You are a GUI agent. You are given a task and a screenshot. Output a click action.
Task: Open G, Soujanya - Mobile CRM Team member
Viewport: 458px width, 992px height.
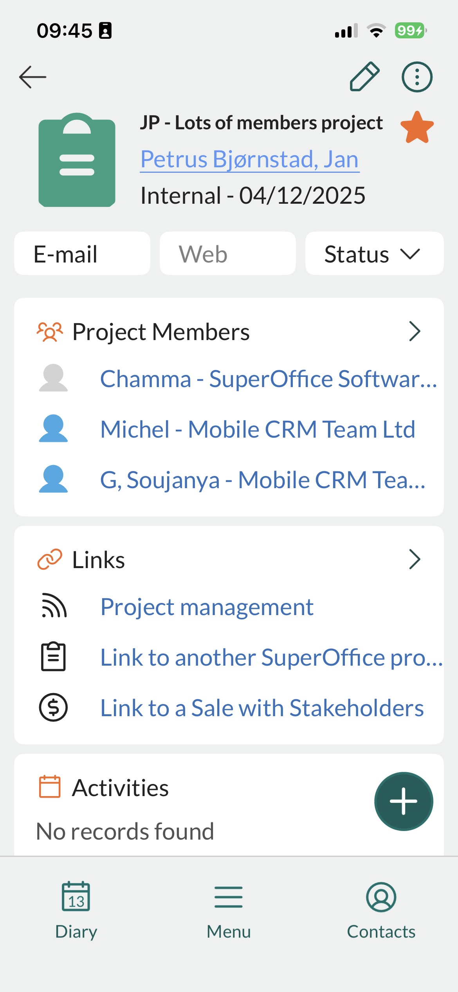click(x=263, y=480)
